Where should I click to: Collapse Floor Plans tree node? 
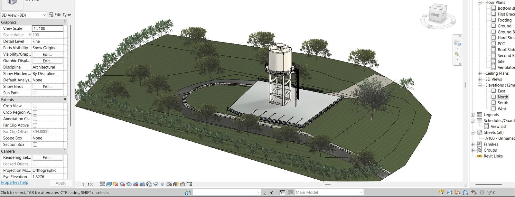tap(480, 2)
